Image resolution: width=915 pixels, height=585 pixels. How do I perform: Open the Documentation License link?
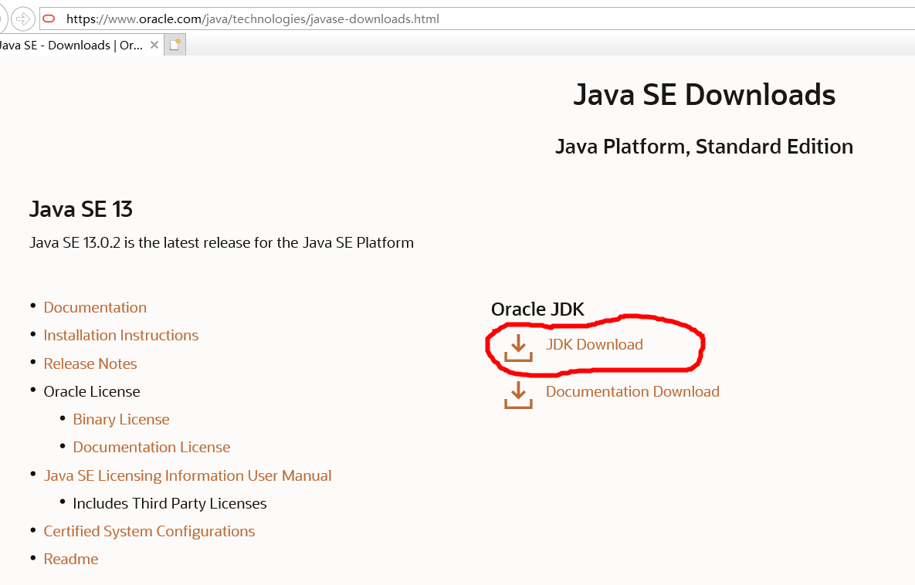pyautogui.click(x=151, y=447)
